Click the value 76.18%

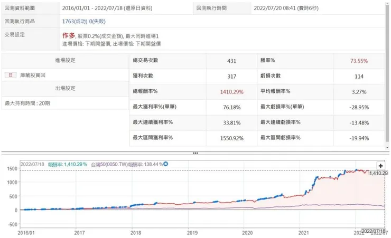click(x=231, y=107)
